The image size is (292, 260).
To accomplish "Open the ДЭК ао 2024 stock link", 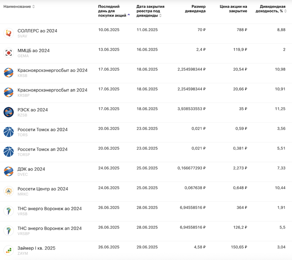I will coord(31,169).
